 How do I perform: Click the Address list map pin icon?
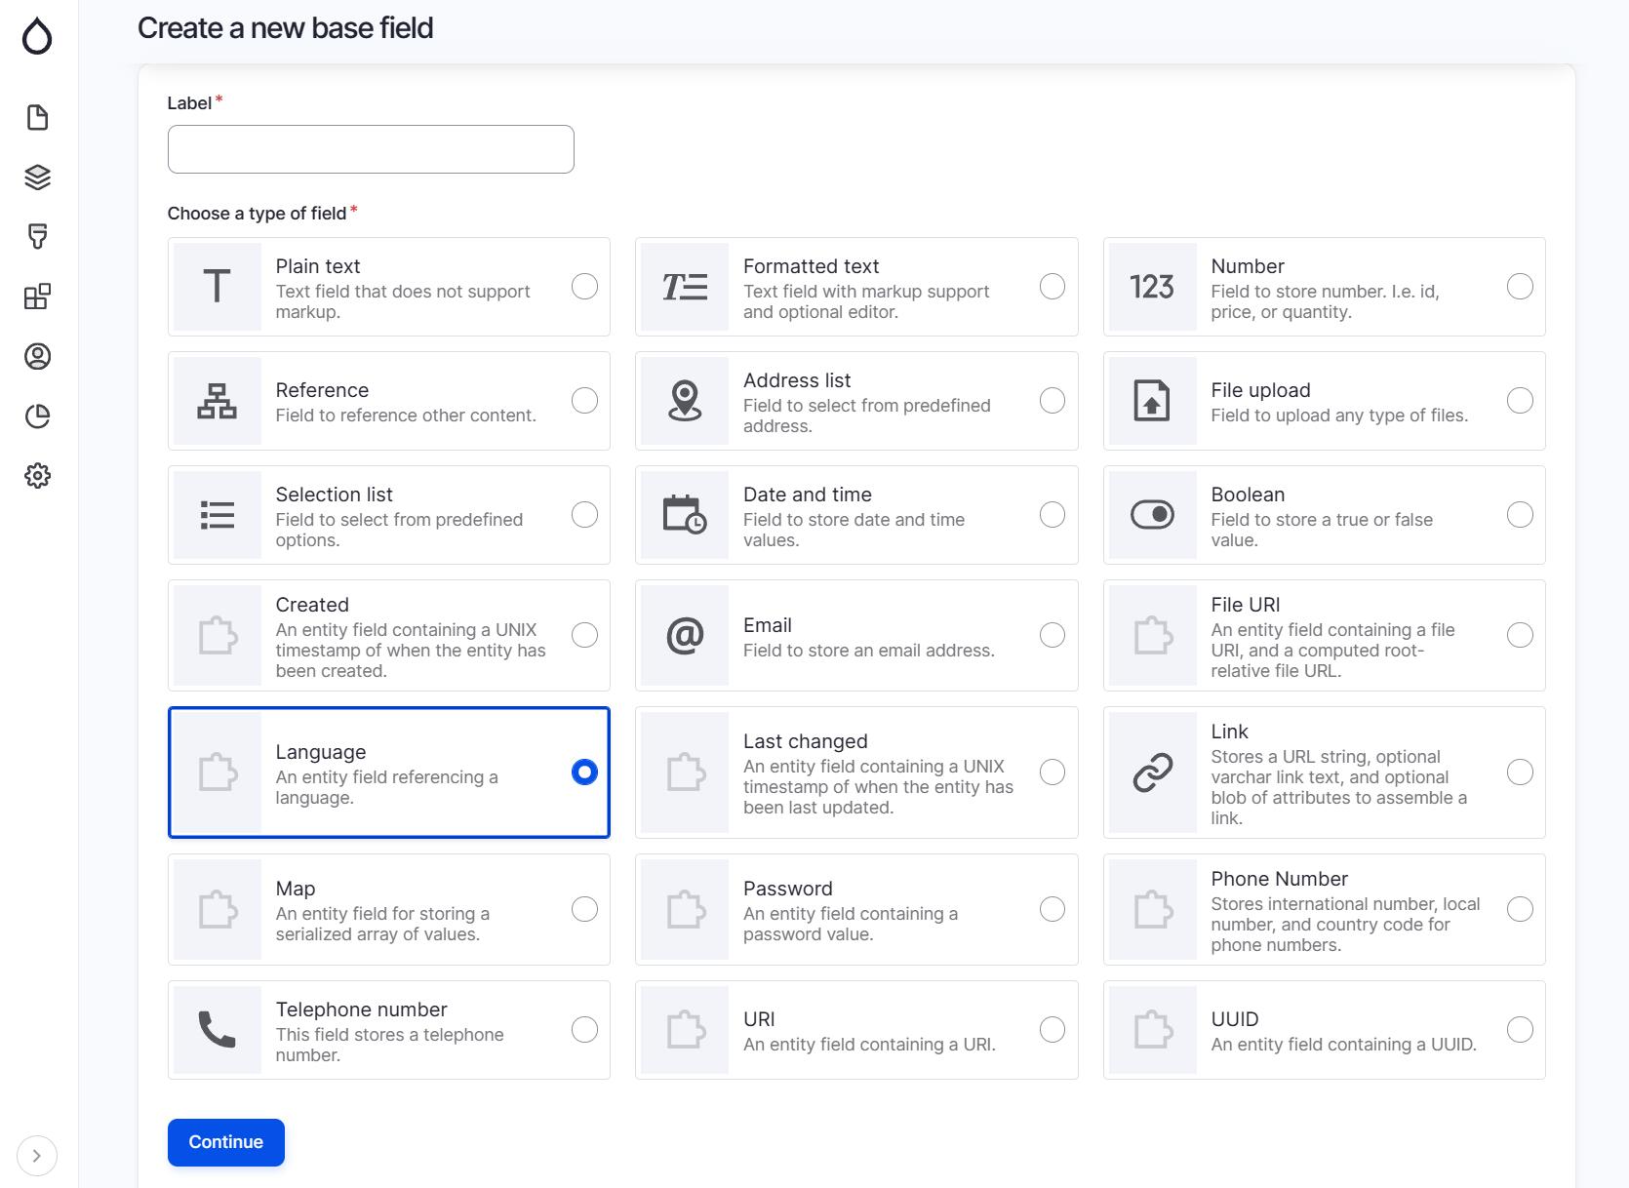point(684,401)
